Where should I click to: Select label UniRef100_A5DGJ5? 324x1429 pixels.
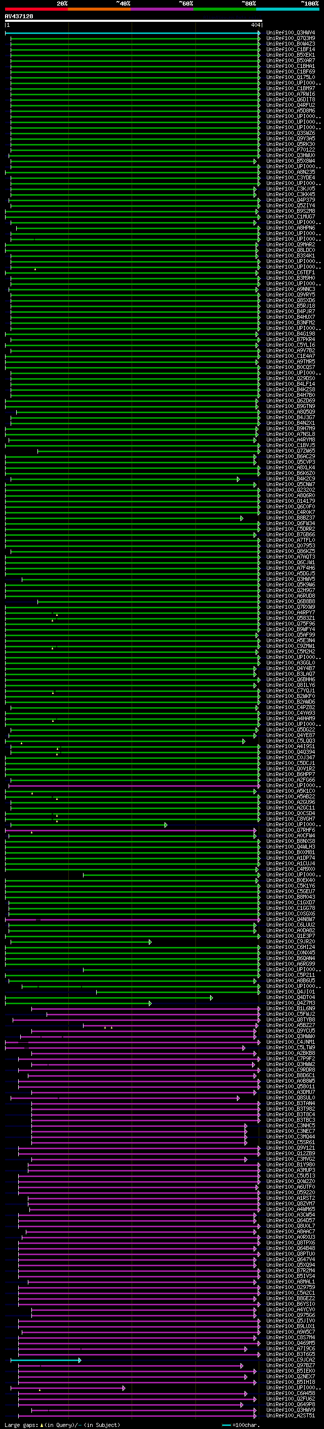(x=291, y=574)
